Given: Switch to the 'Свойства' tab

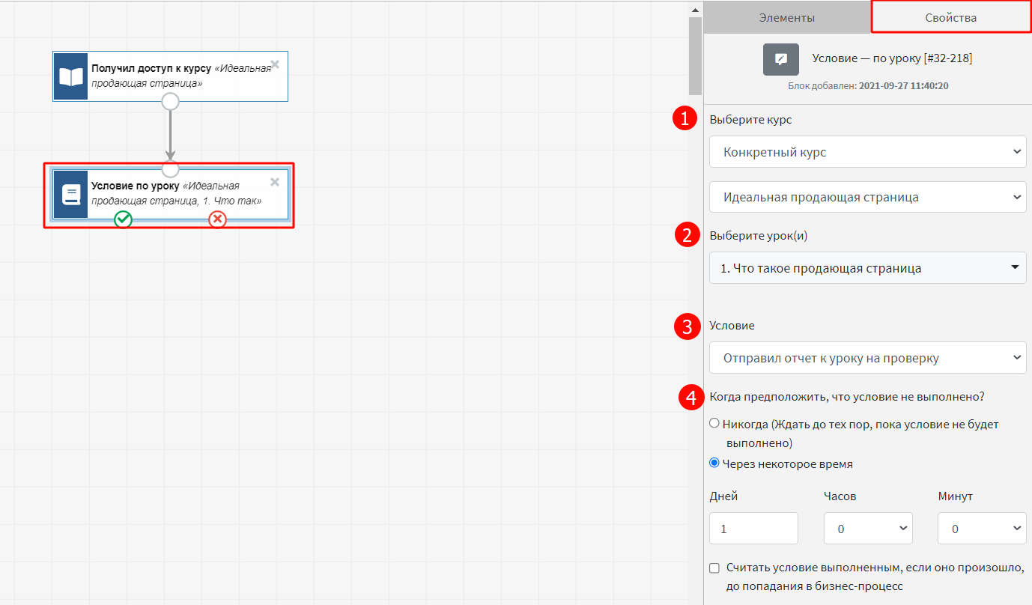Looking at the screenshot, I should pyautogui.click(x=950, y=17).
